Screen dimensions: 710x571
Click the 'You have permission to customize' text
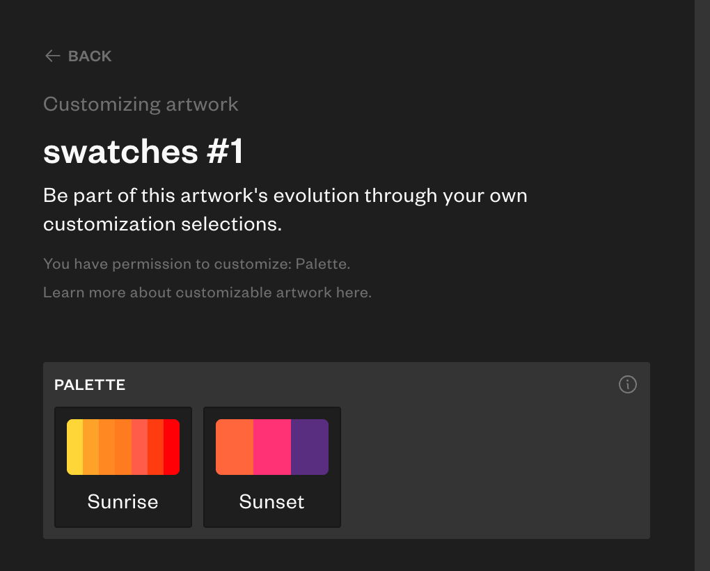(196, 264)
